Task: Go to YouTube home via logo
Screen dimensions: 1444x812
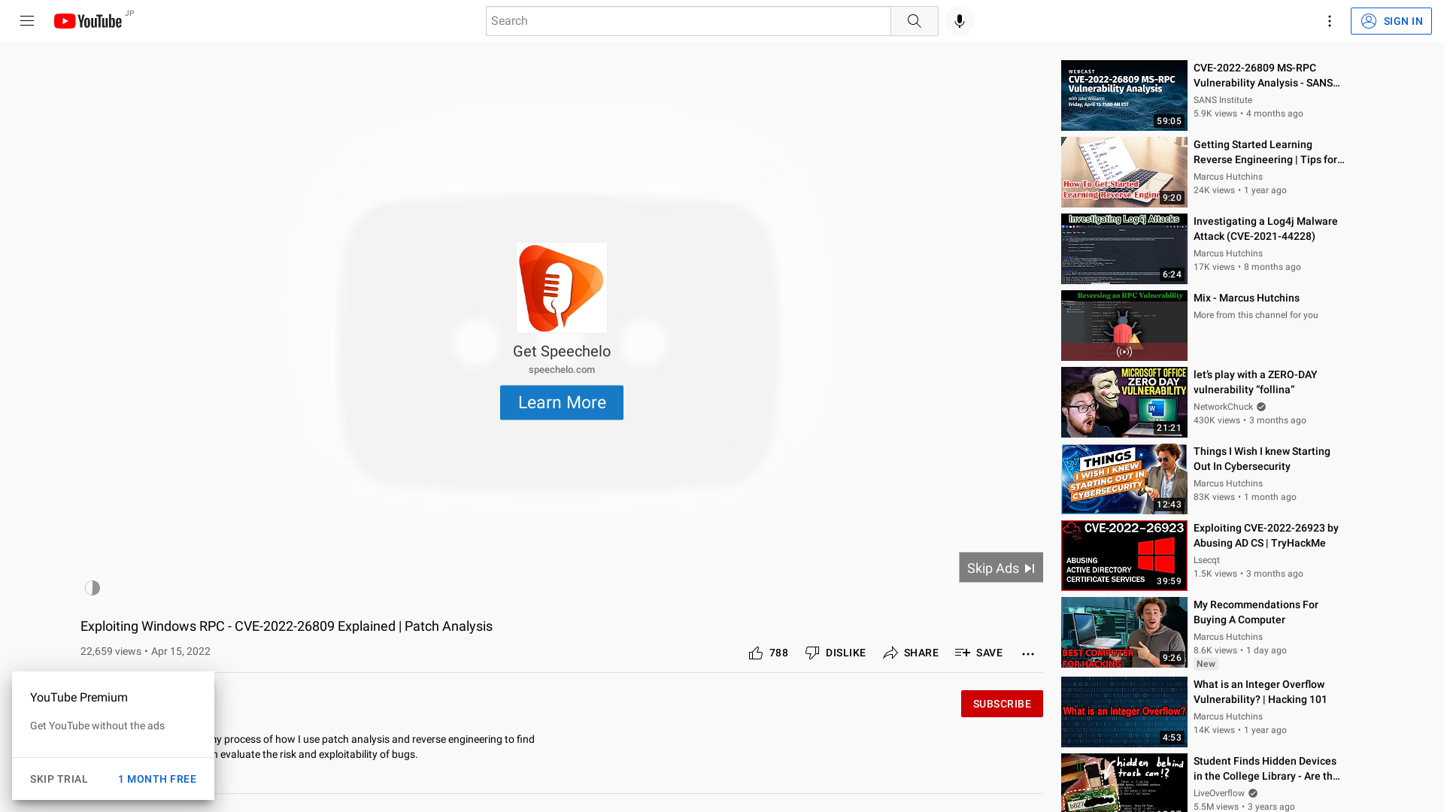Action: [x=88, y=21]
